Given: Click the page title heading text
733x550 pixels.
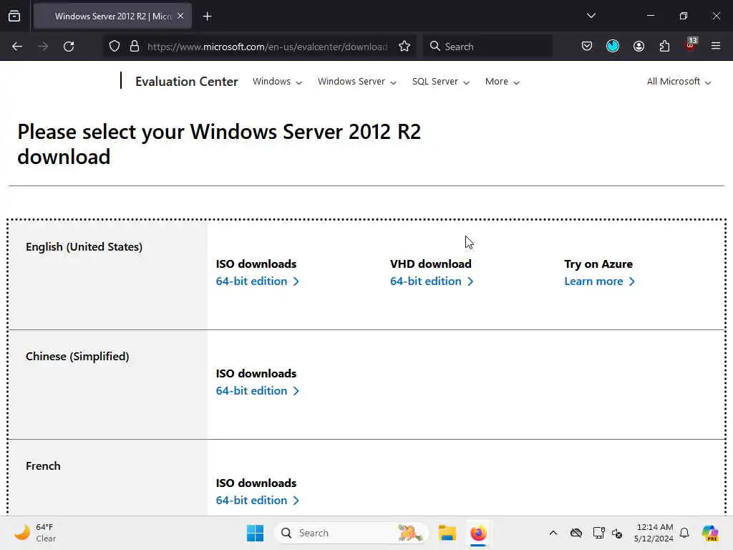Looking at the screenshot, I should tap(219, 144).
